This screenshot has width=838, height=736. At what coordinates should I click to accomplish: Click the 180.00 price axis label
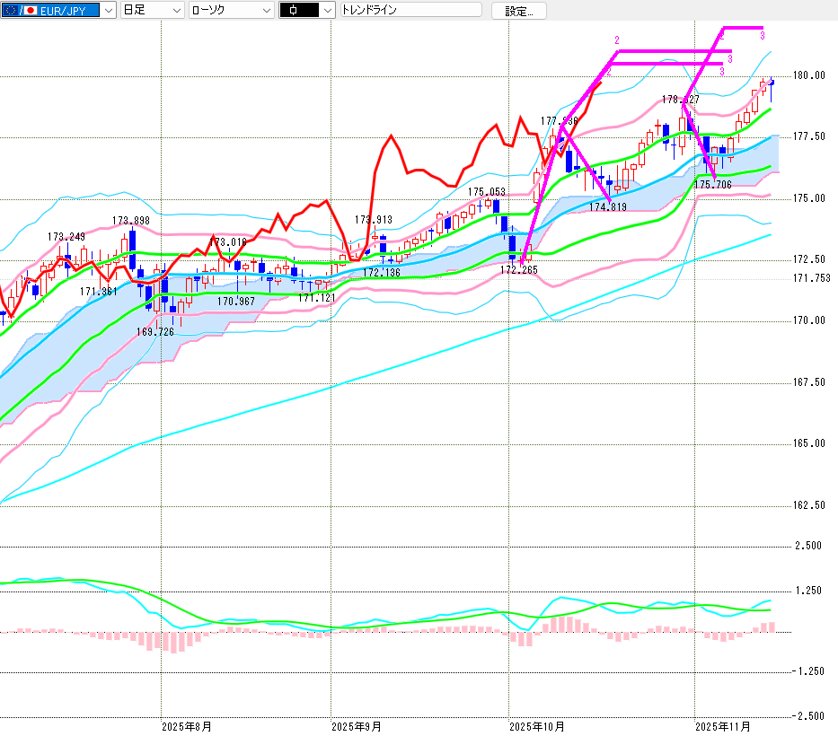[x=812, y=75]
